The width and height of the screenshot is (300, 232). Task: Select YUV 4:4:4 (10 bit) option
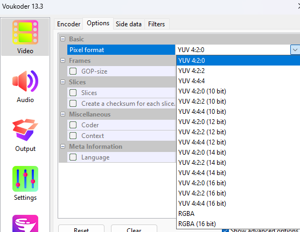pos(238,112)
